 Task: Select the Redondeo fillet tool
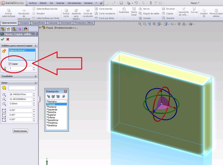[124, 11]
